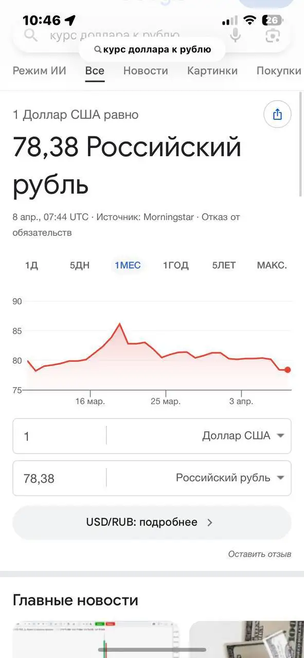The width and height of the screenshot is (304, 658).
Task: Select the МАКС time range
Action: click(x=272, y=265)
